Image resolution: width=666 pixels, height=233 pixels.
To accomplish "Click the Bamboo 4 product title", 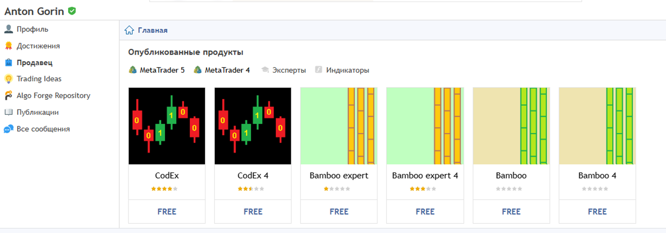I will click(x=597, y=175).
